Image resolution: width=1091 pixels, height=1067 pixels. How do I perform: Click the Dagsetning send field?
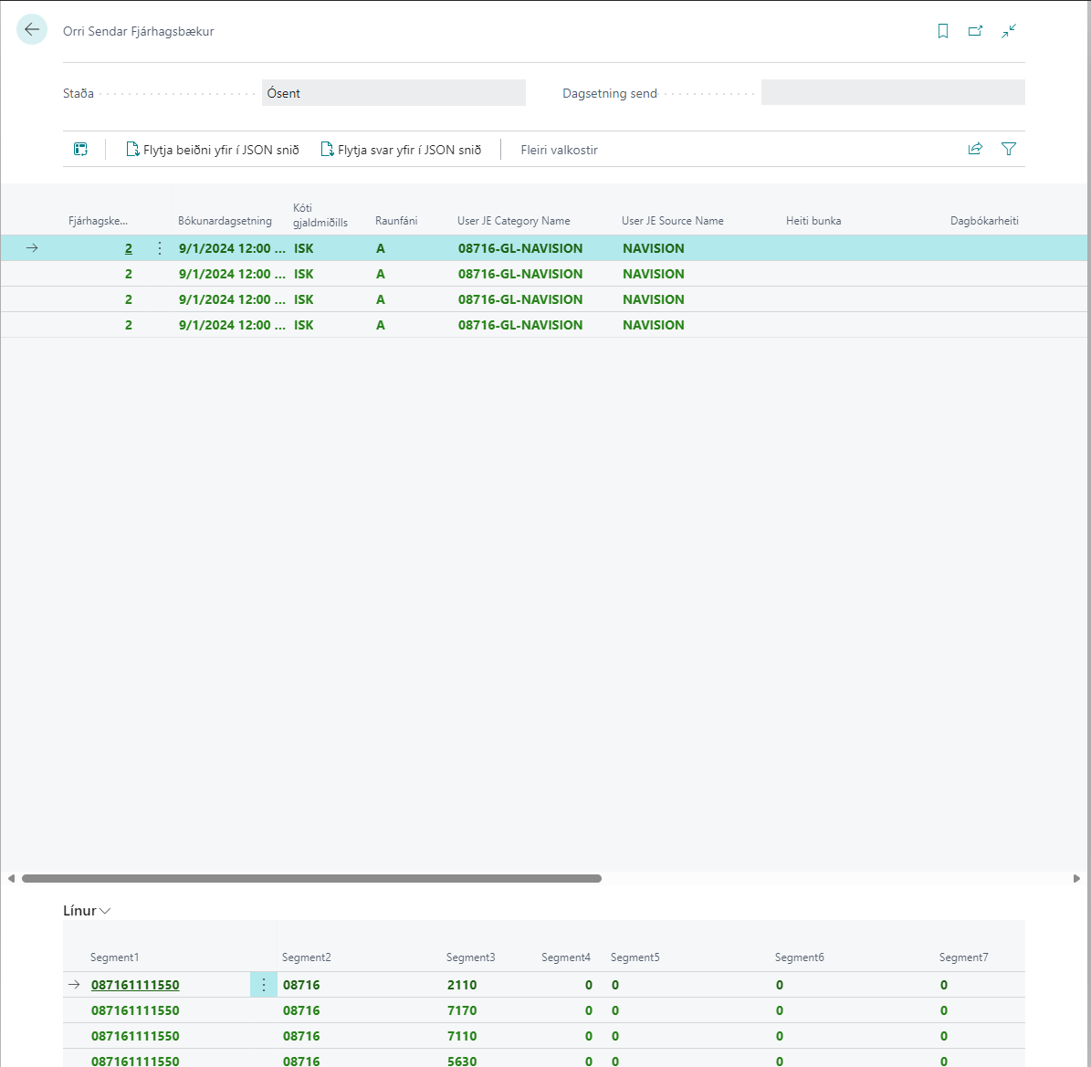pyautogui.click(x=892, y=93)
